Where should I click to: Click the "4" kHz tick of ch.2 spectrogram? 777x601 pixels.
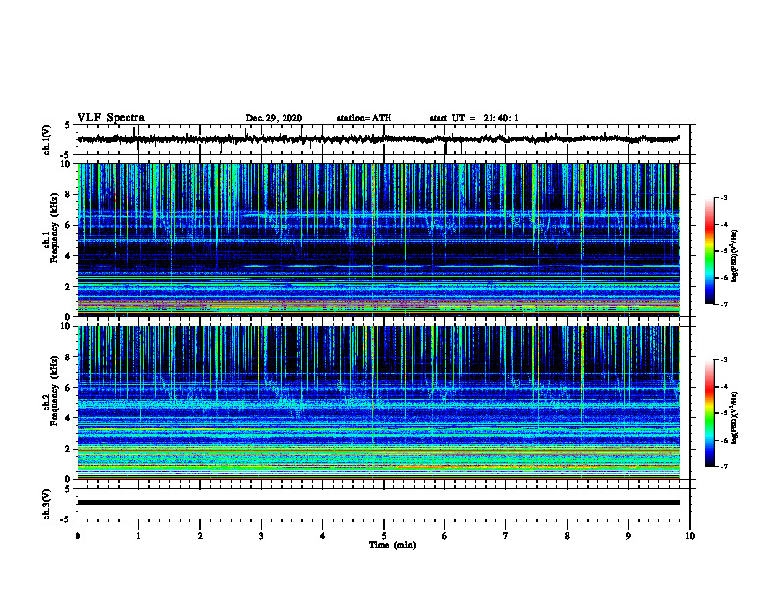[69, 418]
